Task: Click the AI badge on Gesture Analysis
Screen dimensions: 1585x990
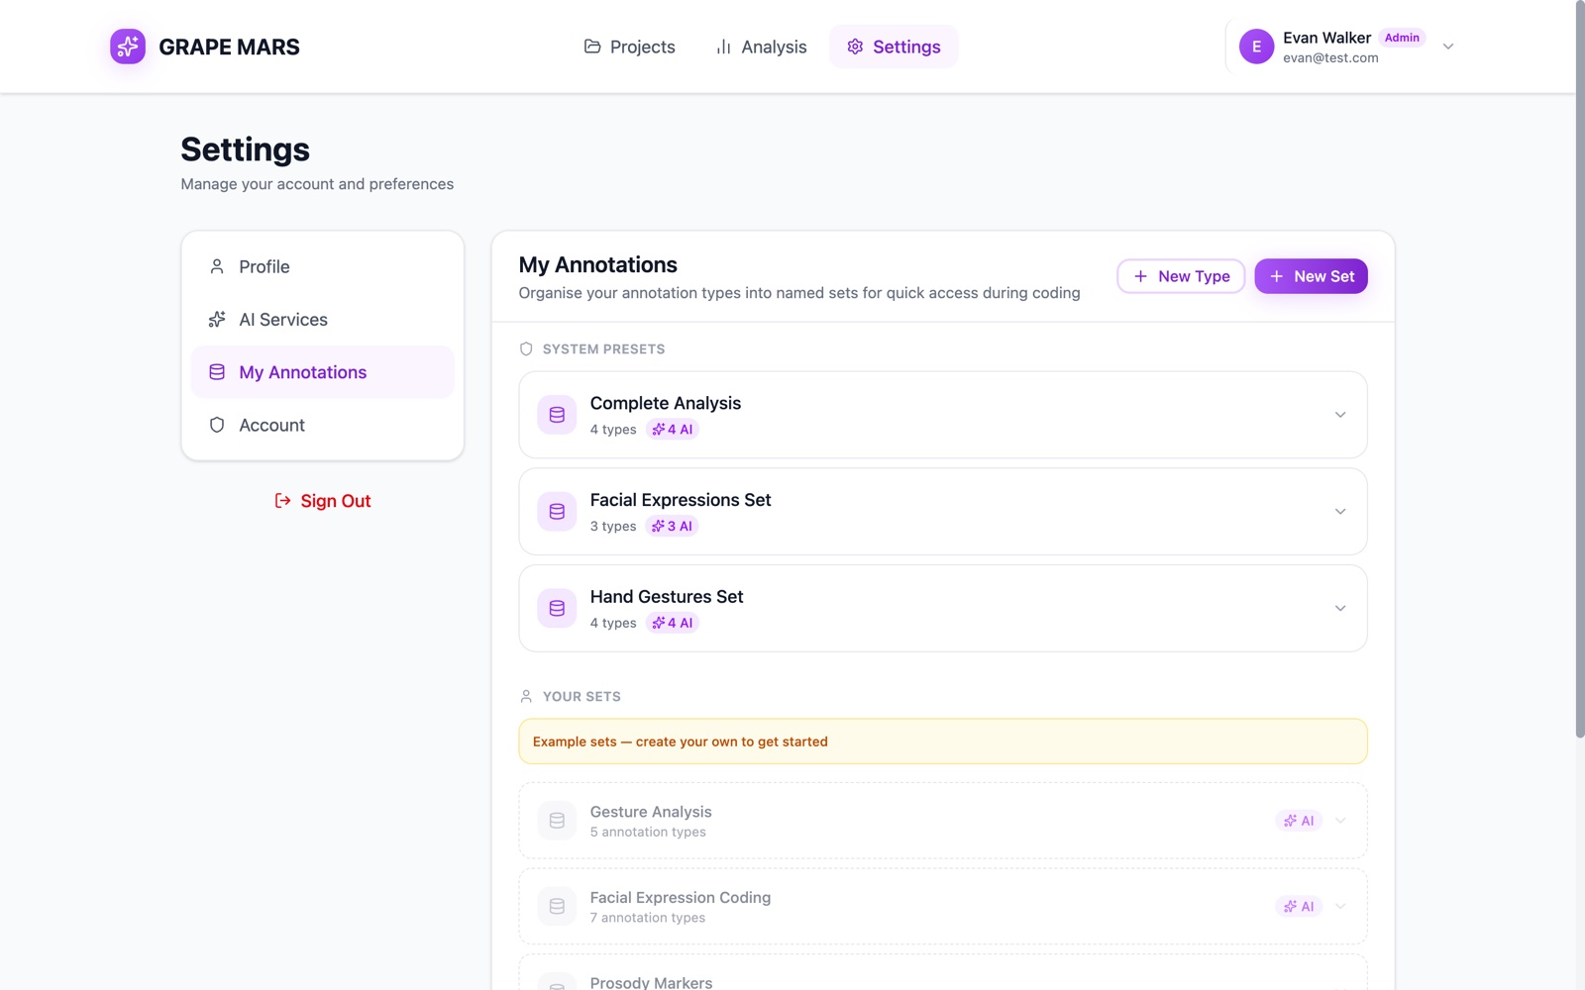Action: (1299, 821)
